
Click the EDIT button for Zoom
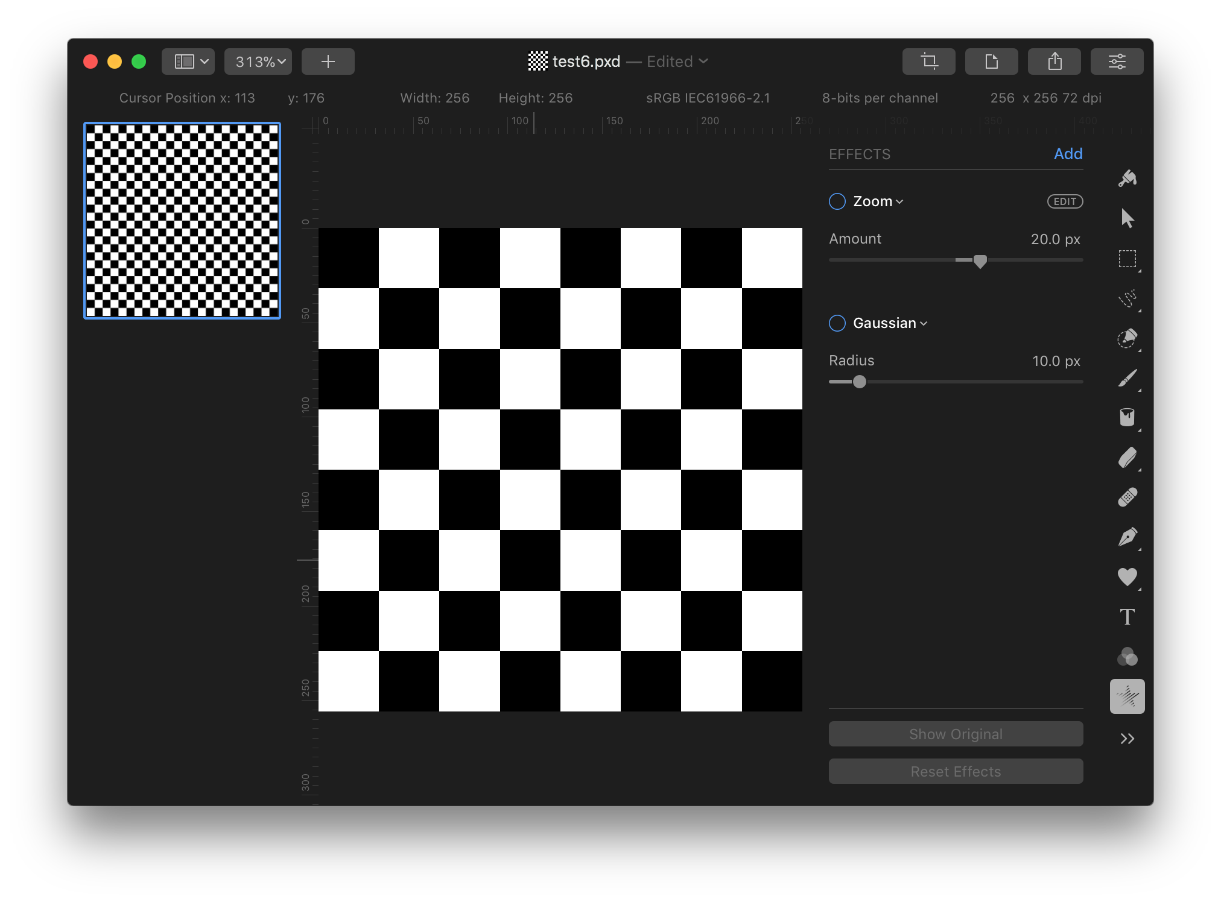(1065, 201)
